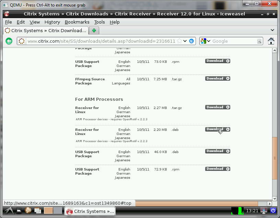Viewport: 280px width, 218px height.
Task: Launch the terminal icon in the taskbar
Action: (x=19, y=211)
